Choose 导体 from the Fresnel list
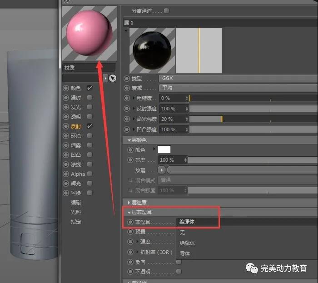318x283 pixels. tap(185, 253)
